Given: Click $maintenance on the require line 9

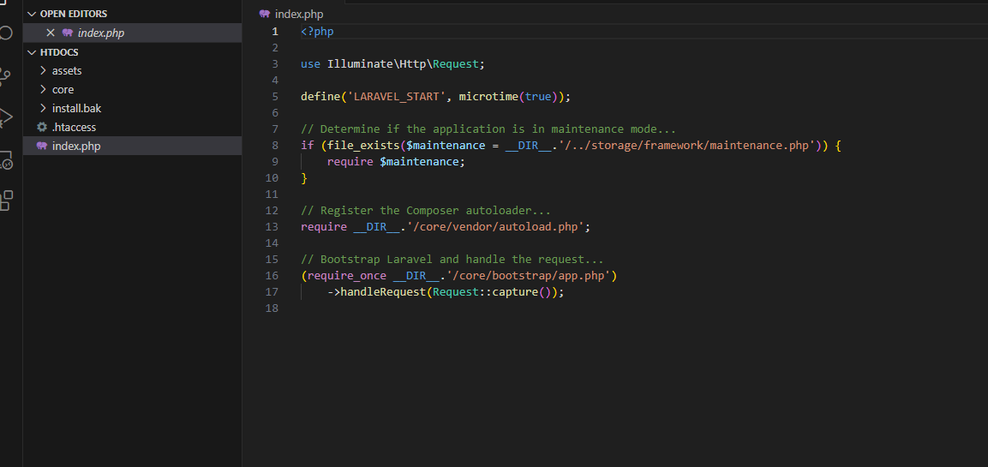Looking at the screenshot, I should [x=419, y=162].
